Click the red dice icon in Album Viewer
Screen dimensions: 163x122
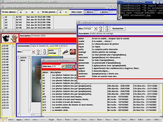coord(73,52)
